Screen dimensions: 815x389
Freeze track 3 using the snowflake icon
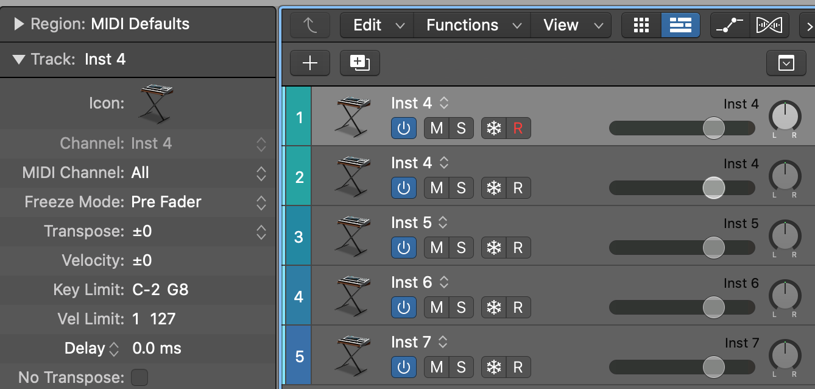coord(493,248)
